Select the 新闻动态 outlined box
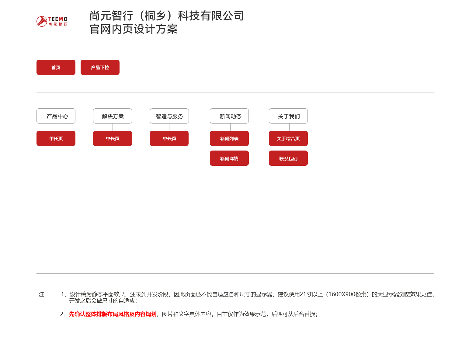Screen dimensions: 469x346 tap(229, 116)
